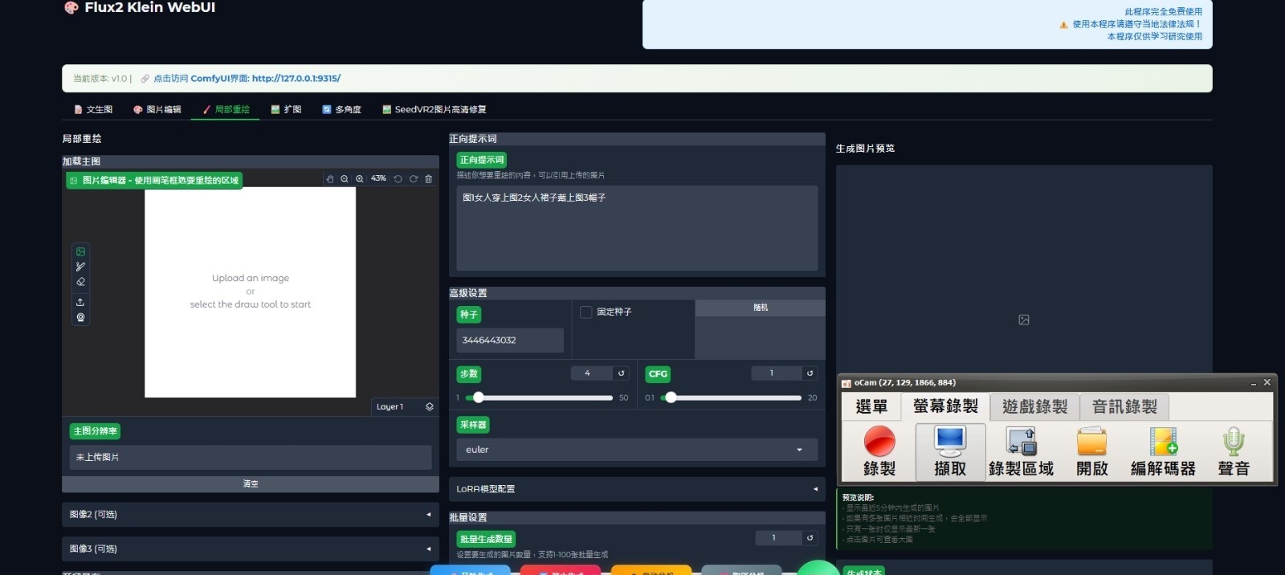The height and width of the screenshot is (575, 1285).
Task: Select the 局部重绘 tab
Action: pos(226,109)
